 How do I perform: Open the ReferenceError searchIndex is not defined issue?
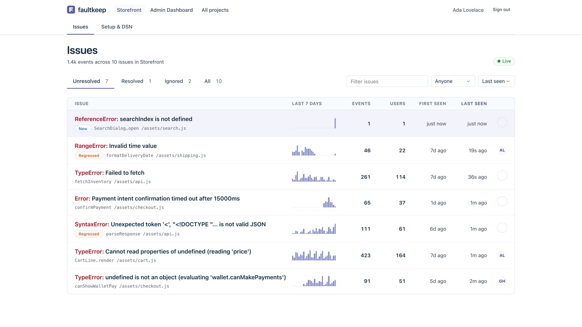pyautogui.click(x=134, y=119)
